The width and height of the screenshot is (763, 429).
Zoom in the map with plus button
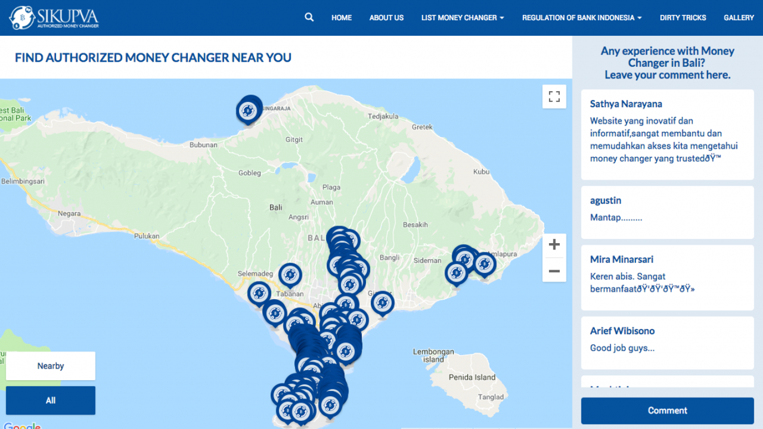[x=554, y=244]
